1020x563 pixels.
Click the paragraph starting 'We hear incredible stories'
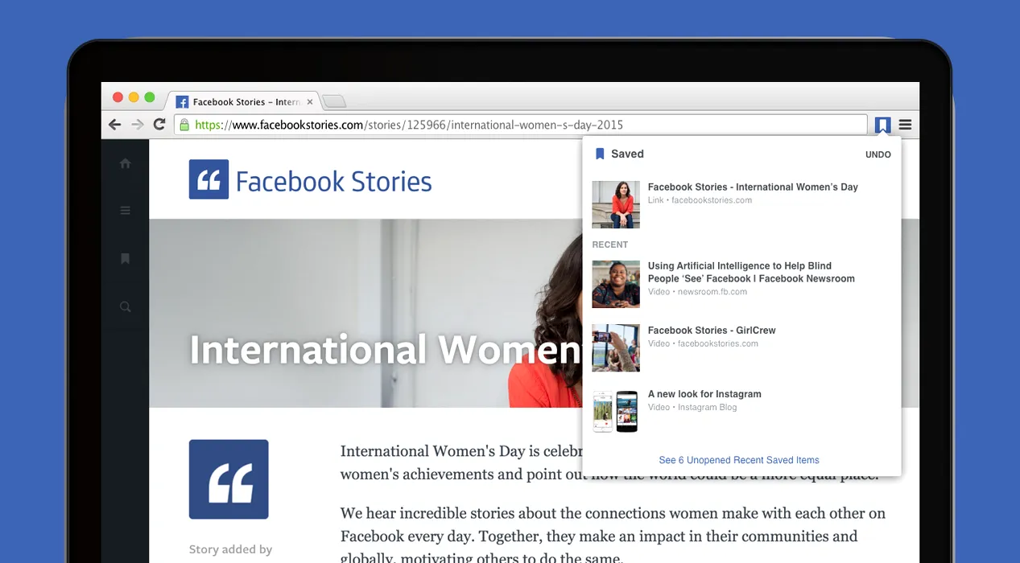coord(613,536)
